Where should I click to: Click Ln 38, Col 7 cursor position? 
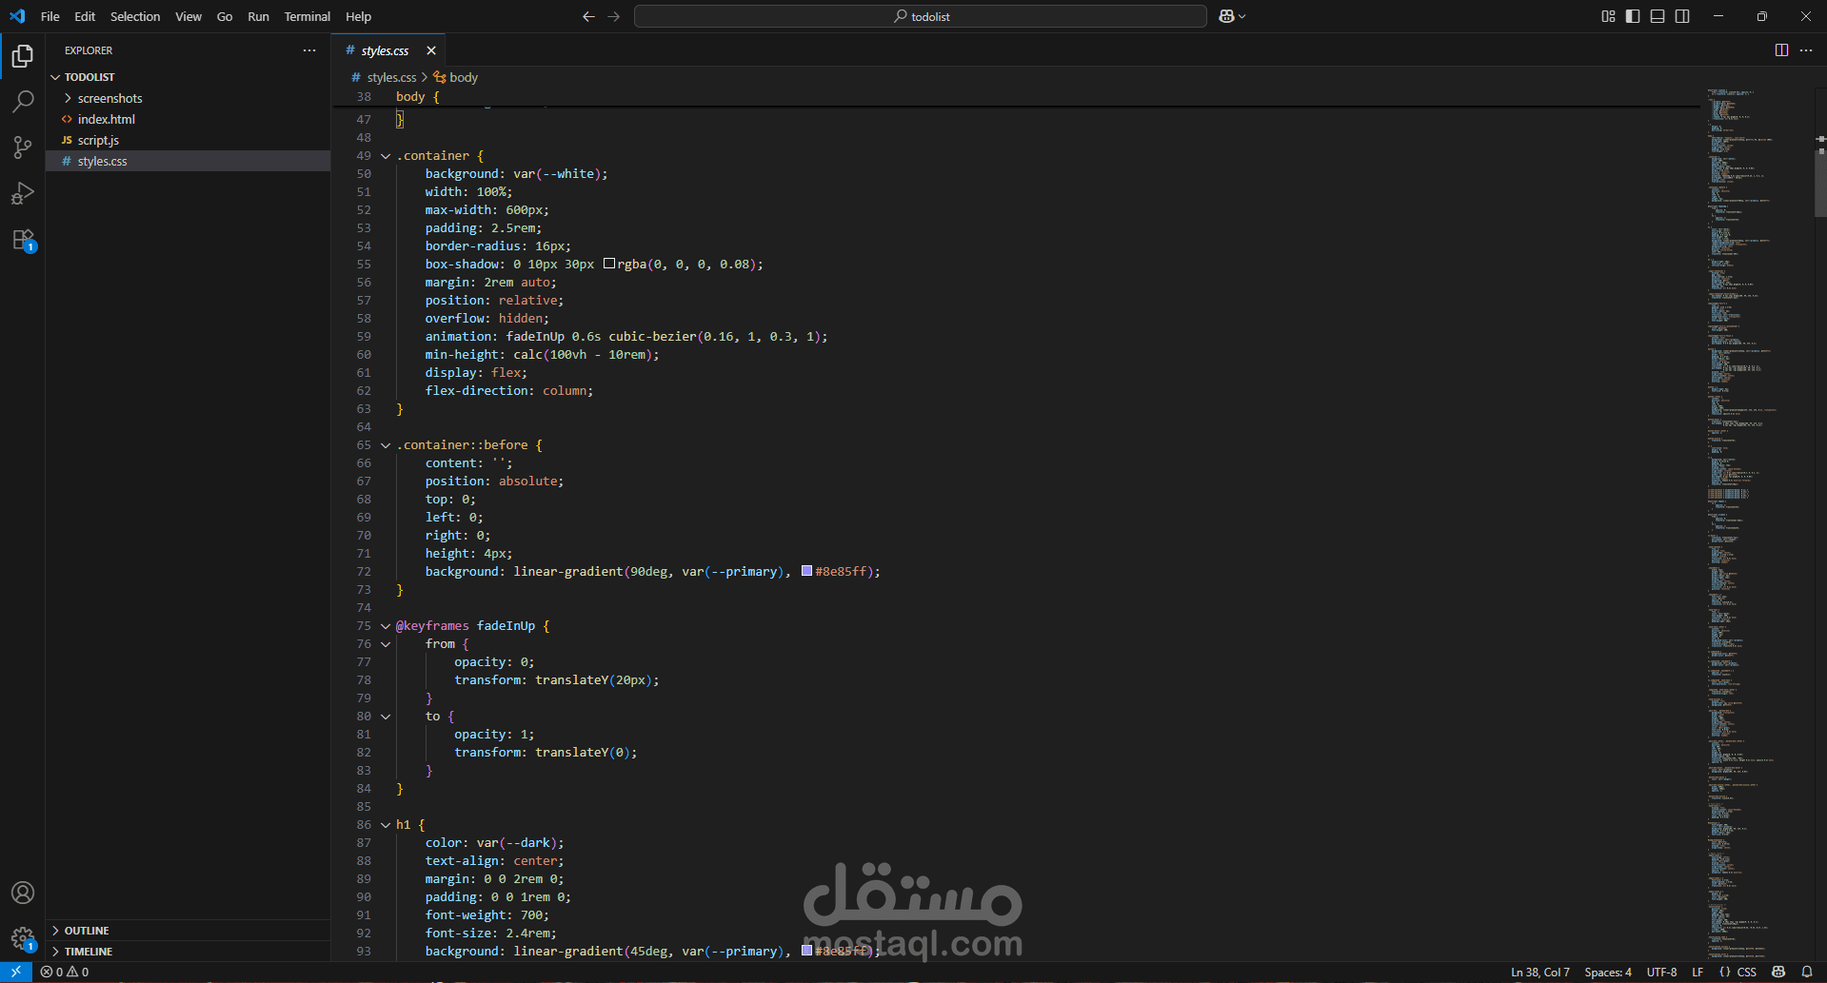pos(1539,972)
